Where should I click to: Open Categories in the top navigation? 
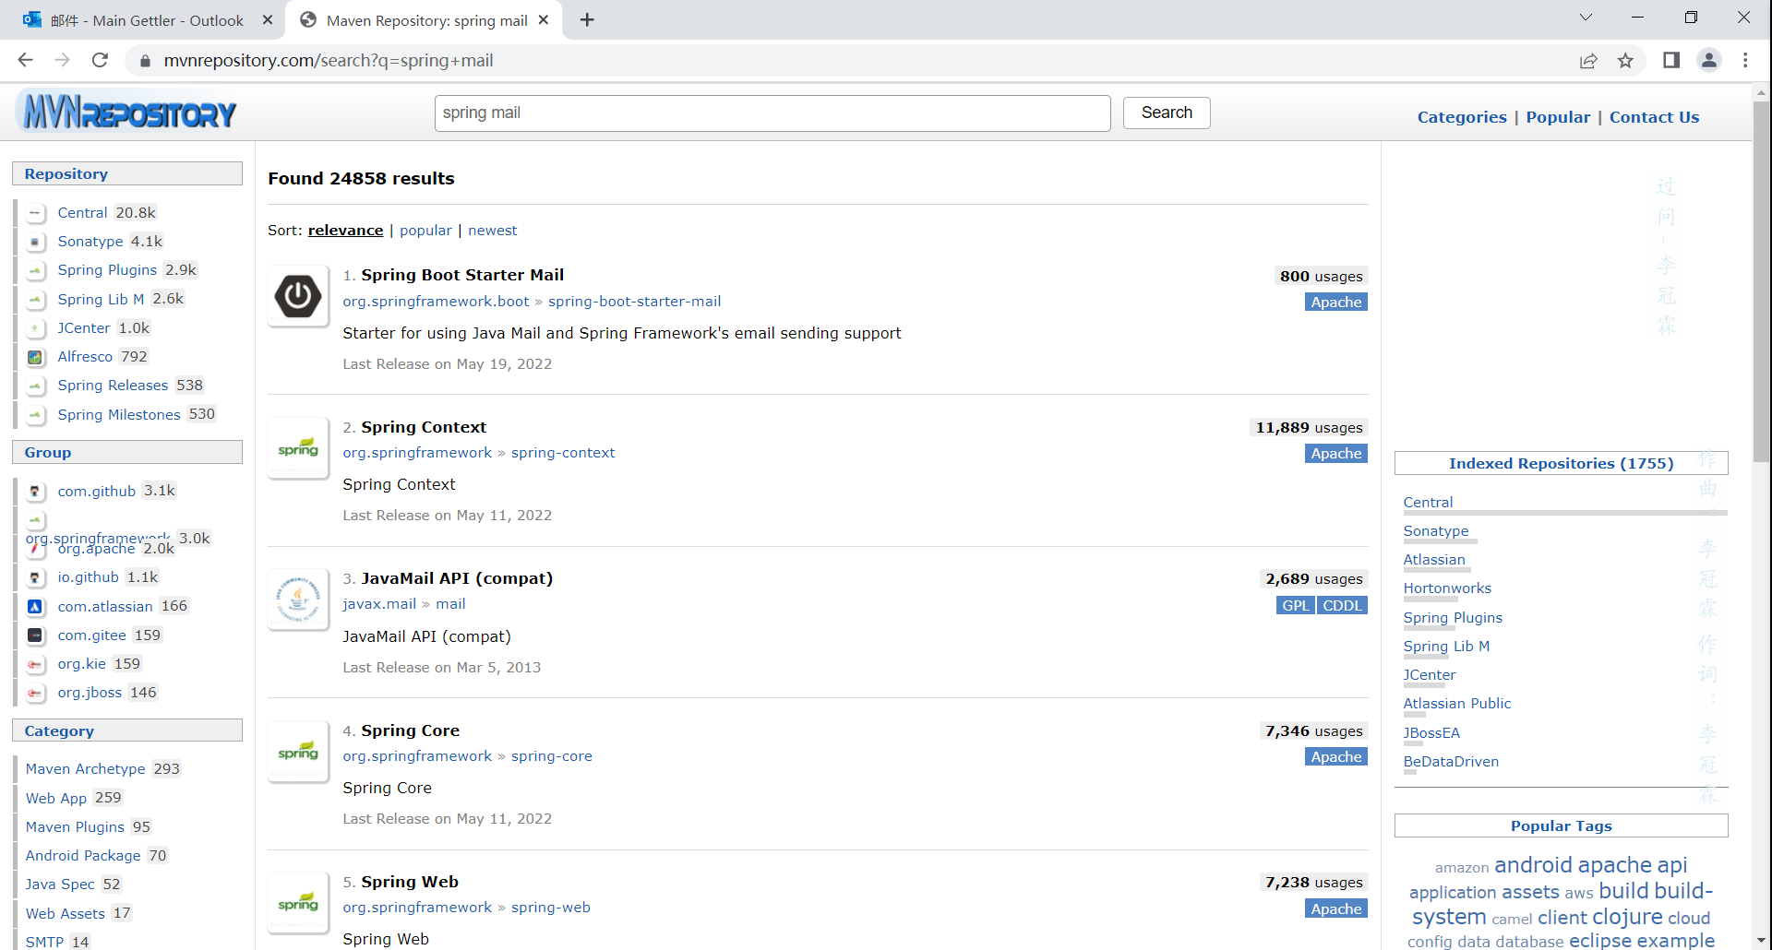(x=1462, y=117)
